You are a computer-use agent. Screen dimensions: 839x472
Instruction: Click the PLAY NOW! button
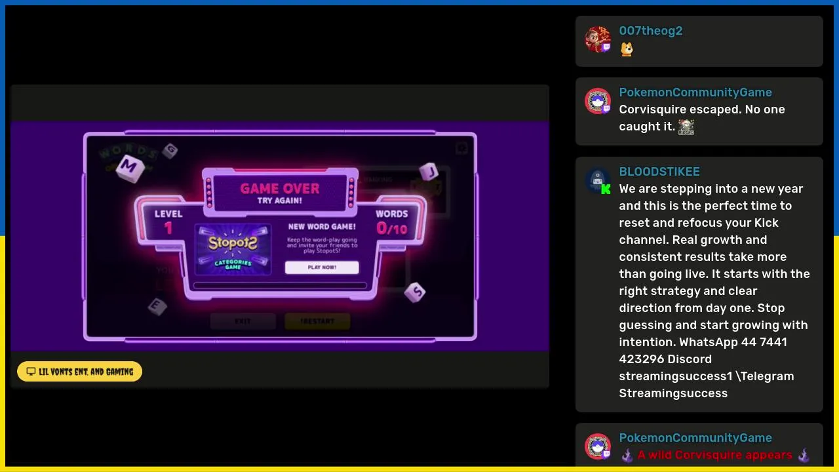click(x=322, y=267)
